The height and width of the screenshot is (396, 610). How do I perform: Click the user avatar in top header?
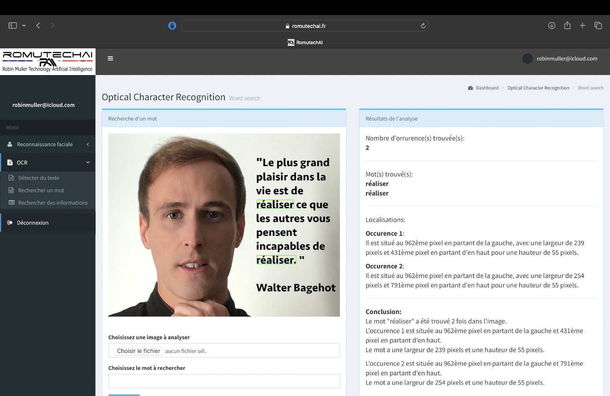point(527,59)
